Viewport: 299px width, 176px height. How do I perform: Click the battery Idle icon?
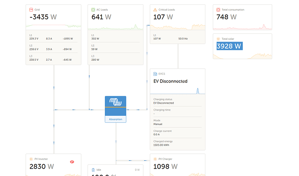coord(93,170)
